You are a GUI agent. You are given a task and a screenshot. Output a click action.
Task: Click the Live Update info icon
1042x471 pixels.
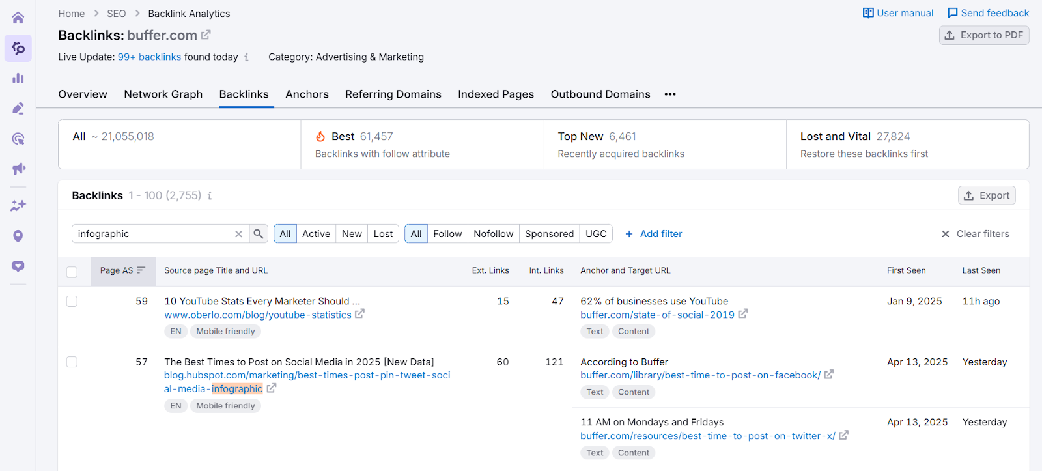(x=246, y=57)
